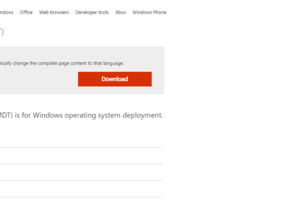Click the red Download button
The image size is (291, 218).
115,79
